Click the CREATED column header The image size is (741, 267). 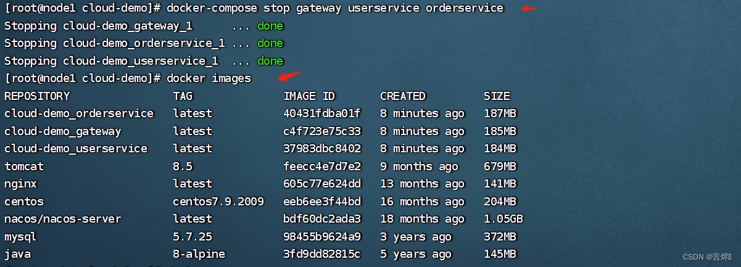[403, 96]
